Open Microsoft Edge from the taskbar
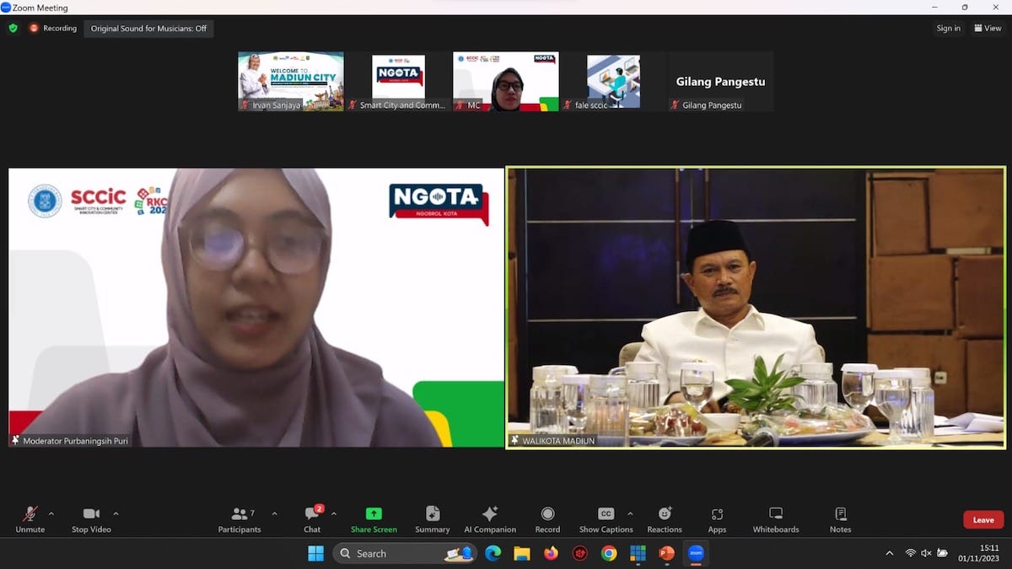Screen dimensions: 1012x569 point(493,553)
